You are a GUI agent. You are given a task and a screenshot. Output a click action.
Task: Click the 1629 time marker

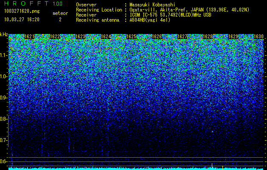coord(233,37)
